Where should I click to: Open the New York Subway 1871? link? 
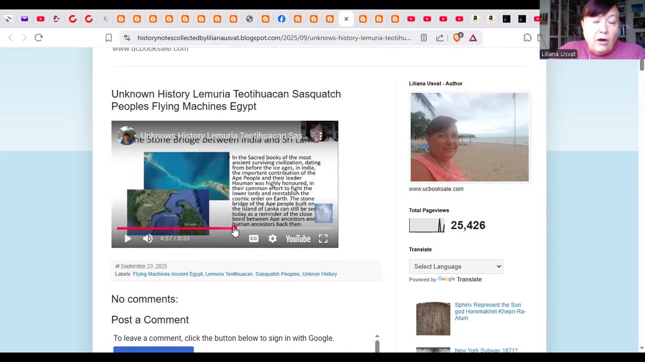tap(486, 350)
